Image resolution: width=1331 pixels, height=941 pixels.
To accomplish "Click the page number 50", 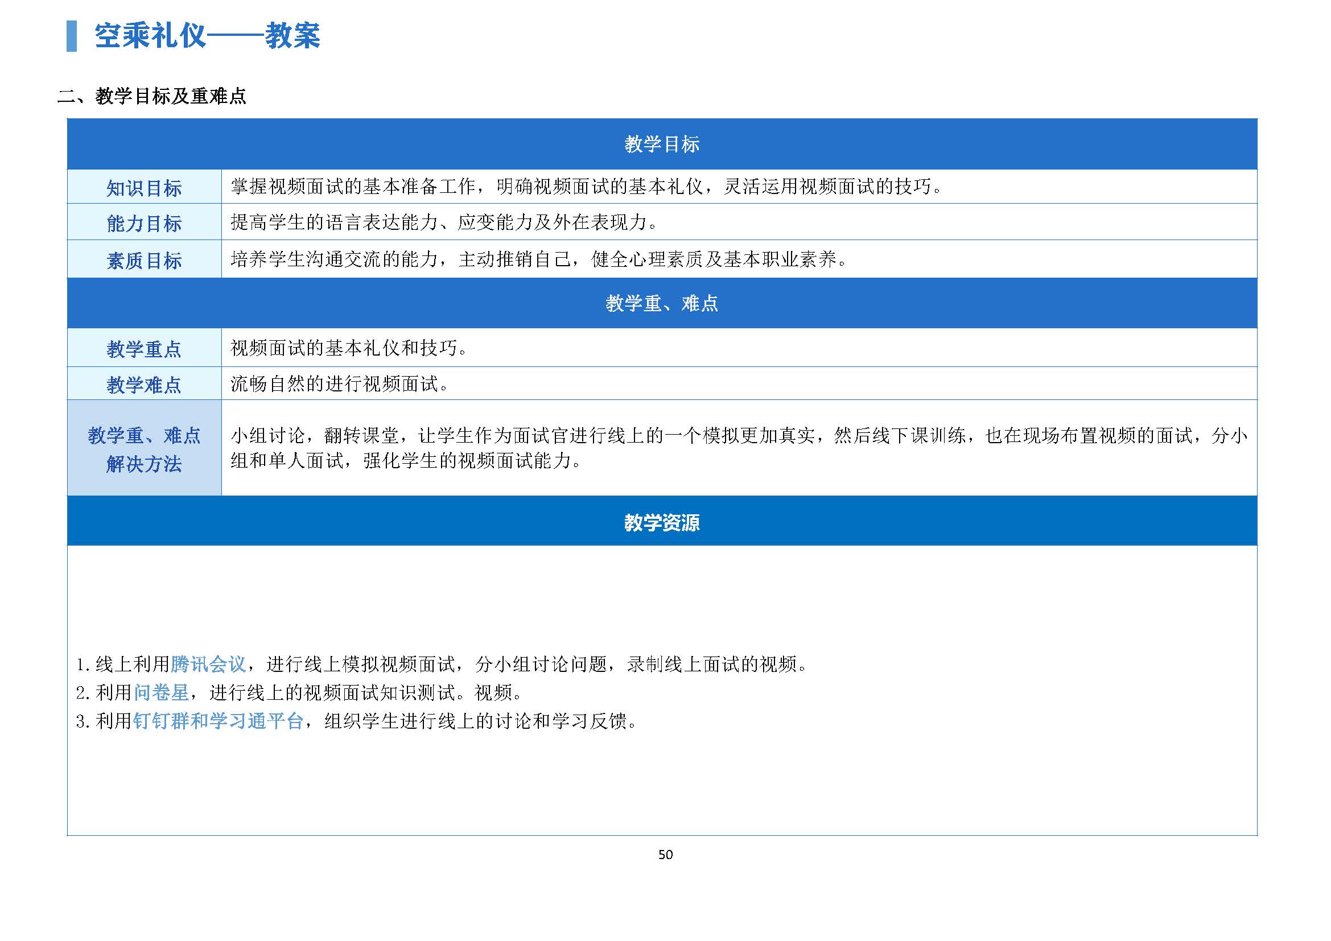I will pyautogui.click(x=666, y=855).
